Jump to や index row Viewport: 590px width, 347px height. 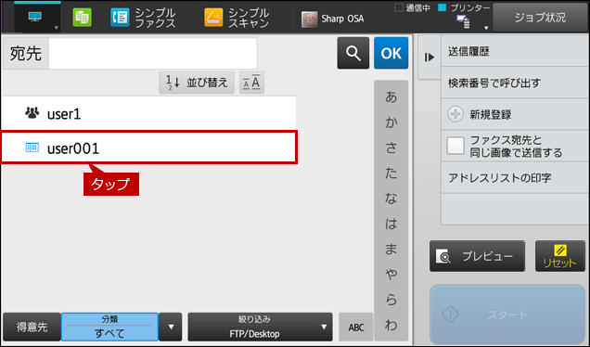tap(391, 275)
